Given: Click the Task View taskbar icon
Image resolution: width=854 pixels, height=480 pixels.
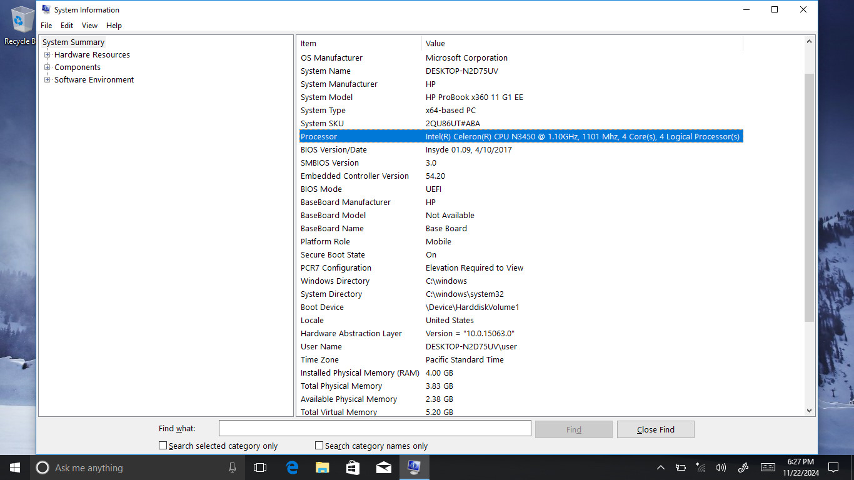Looking at the screenshot, I should point(259,467).
